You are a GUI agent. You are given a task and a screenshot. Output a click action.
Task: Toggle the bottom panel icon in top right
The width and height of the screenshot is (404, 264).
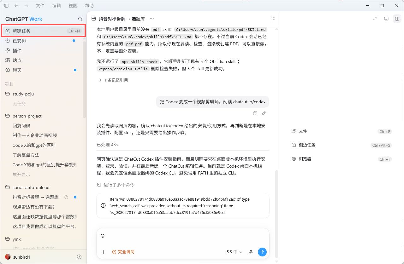click(x=386, y=19)
